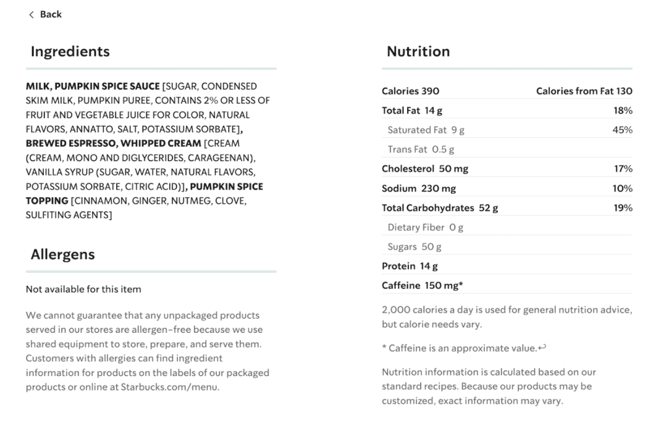669x423 pixels.
Task: Select the Sodium 230 mg row
Action: (x=507, y=189)
